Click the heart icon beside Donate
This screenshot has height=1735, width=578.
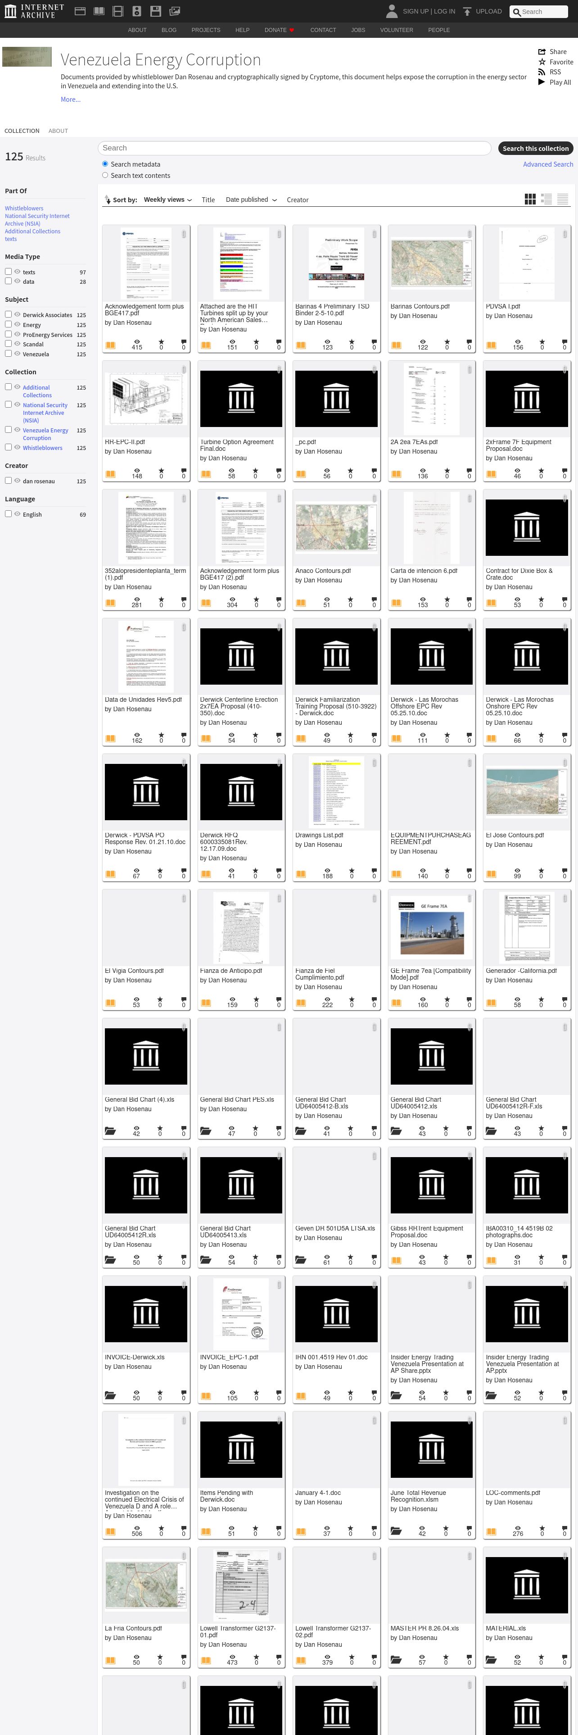291,30
